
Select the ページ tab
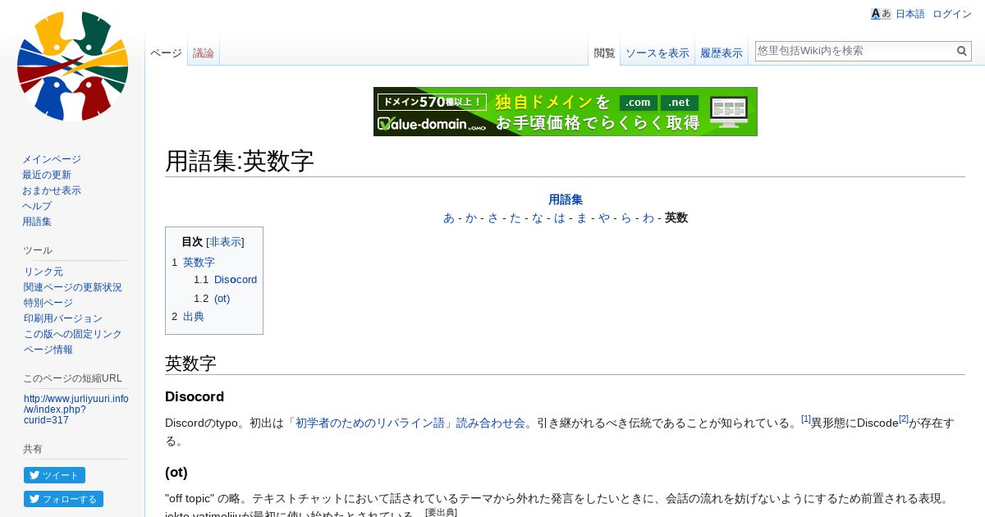166,53
